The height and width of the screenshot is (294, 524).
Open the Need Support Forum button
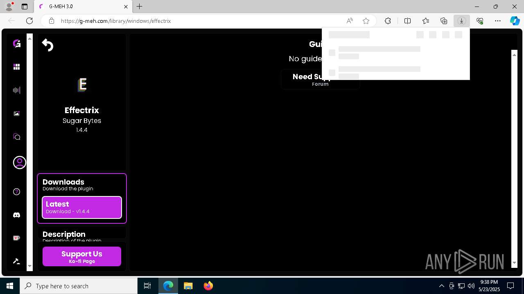pos(320,79)
